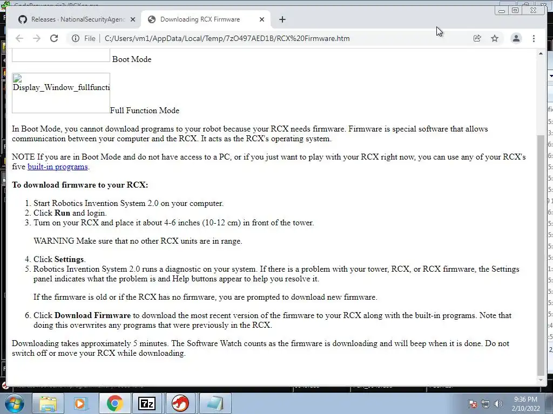The image size is (553, 414).
Task: Click the taskbar clock showing 9:36 PM
Action: tap(525, 404)
